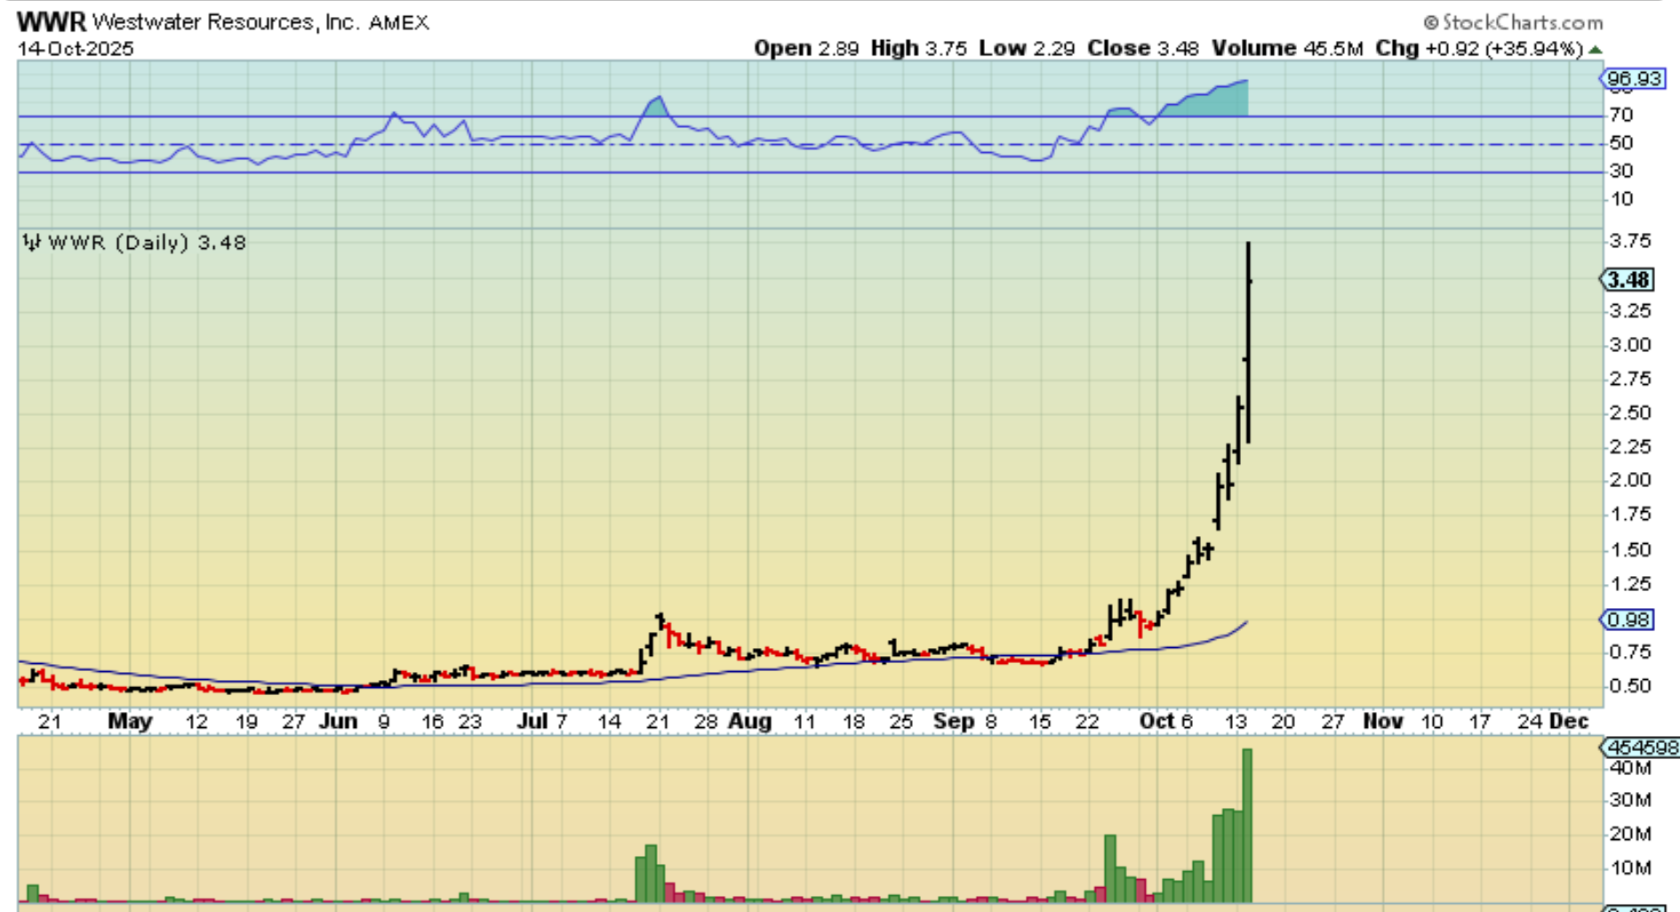This screenshot has height=912, width=1680.
Task: Click the High 3.75 value in header
Action: tap(918, 48)
